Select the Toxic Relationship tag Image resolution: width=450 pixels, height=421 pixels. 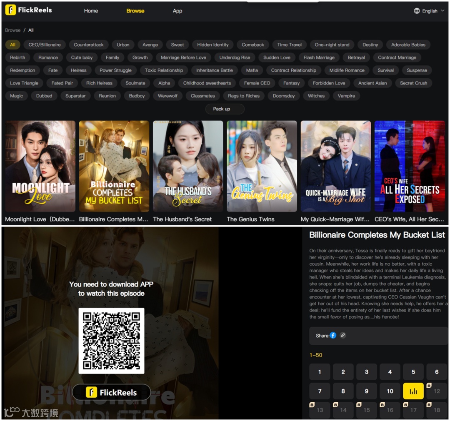[x=164, y=70]
